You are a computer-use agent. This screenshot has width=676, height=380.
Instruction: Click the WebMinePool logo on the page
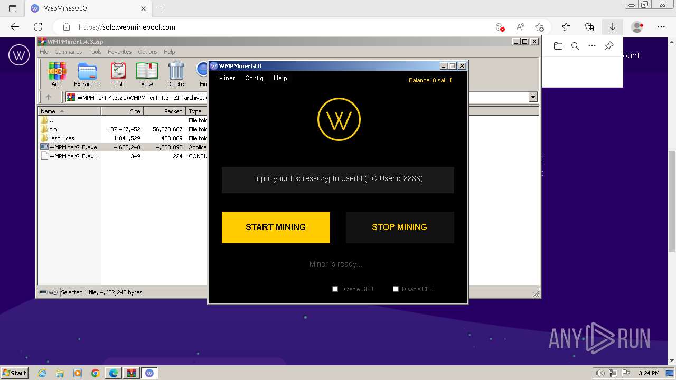click(19, 55)
